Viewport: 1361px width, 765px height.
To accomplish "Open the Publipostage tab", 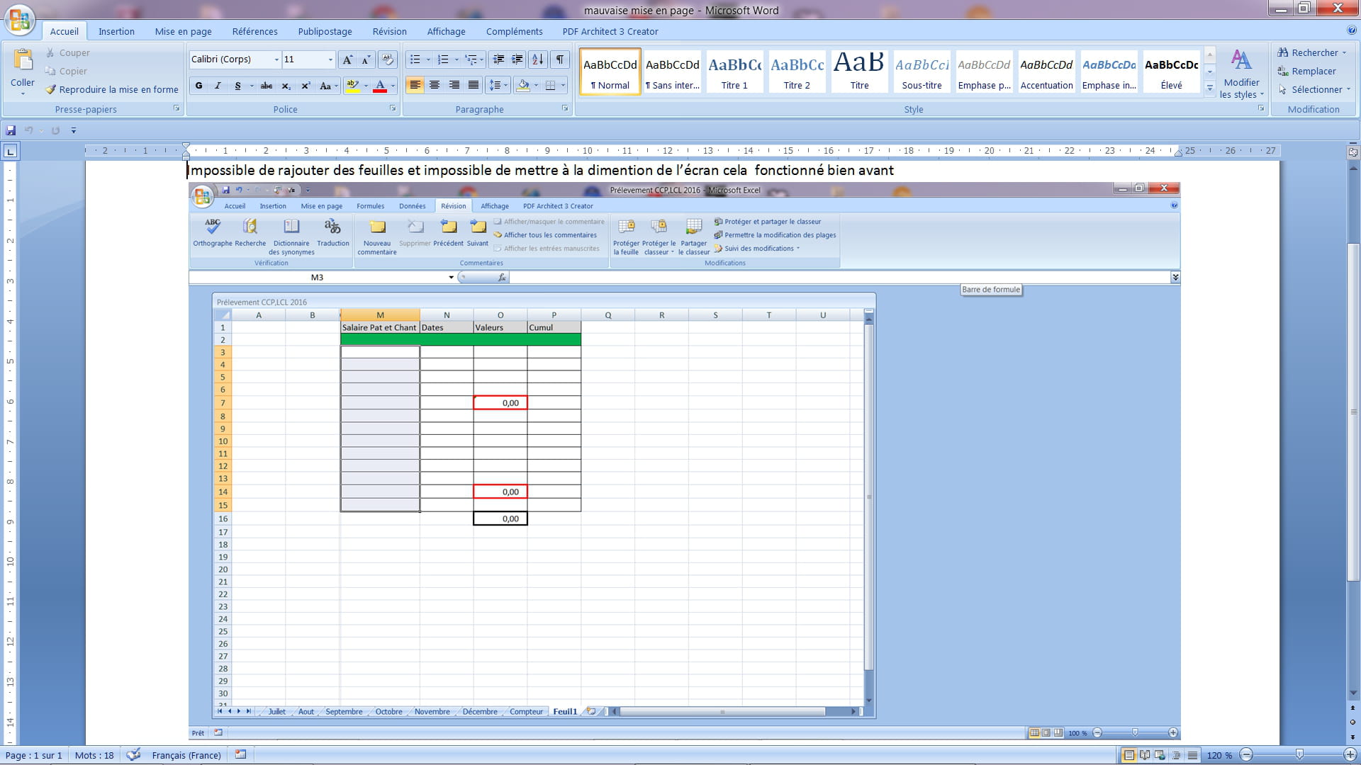I will (325, 31).
